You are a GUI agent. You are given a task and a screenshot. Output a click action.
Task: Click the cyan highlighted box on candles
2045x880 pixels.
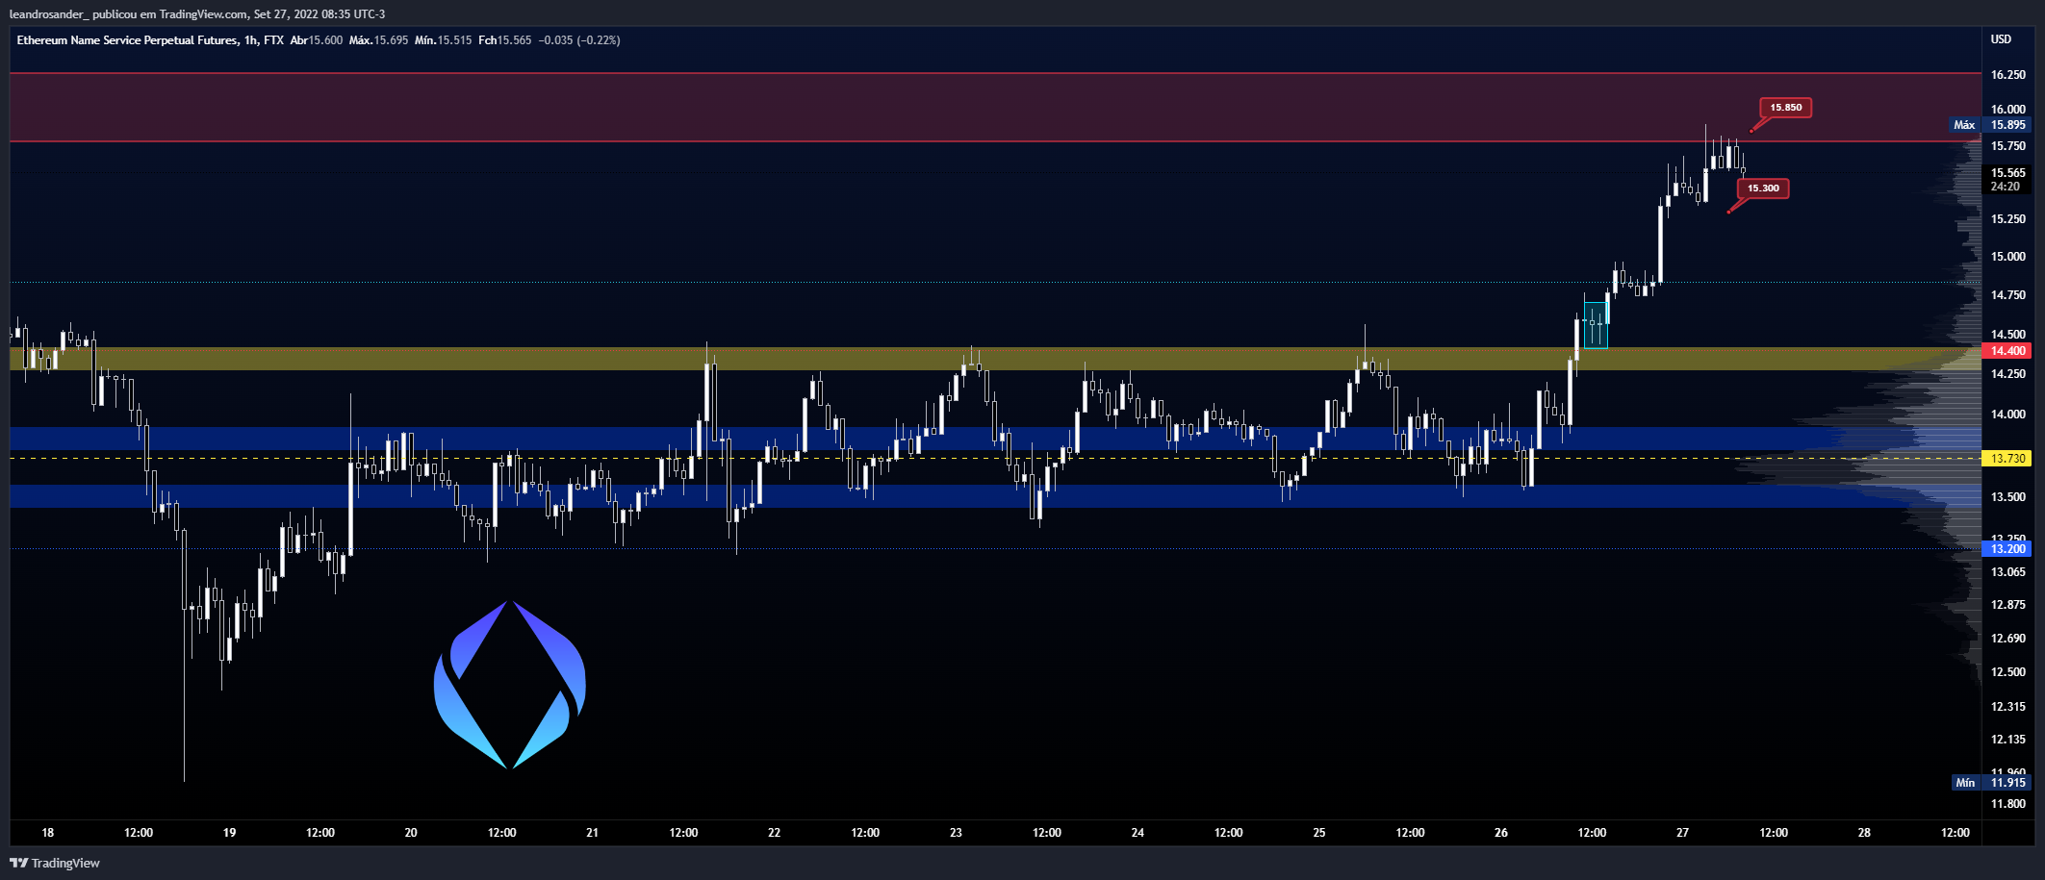(1596, 326)
